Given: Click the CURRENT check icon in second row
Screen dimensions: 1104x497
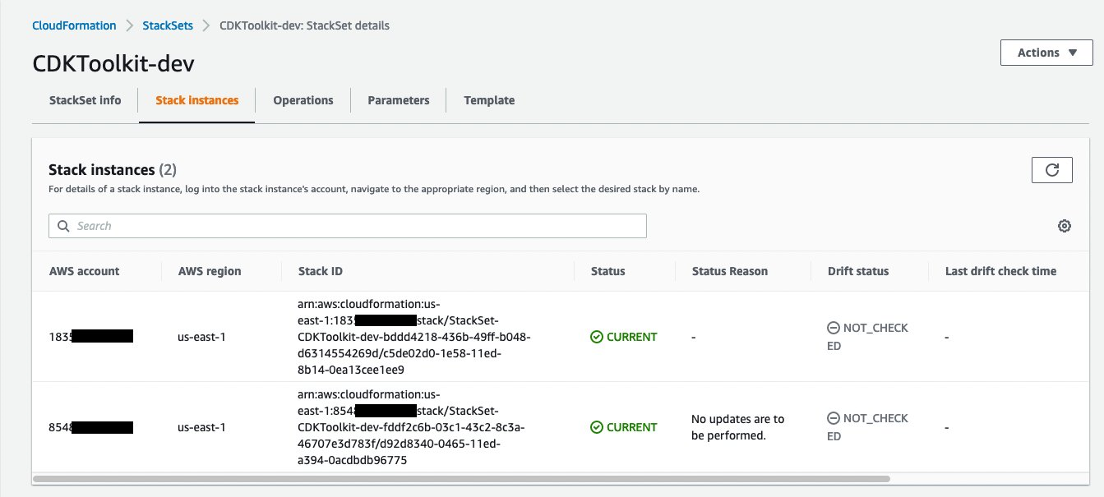Looking at the screenshot, I should (597, 426).
